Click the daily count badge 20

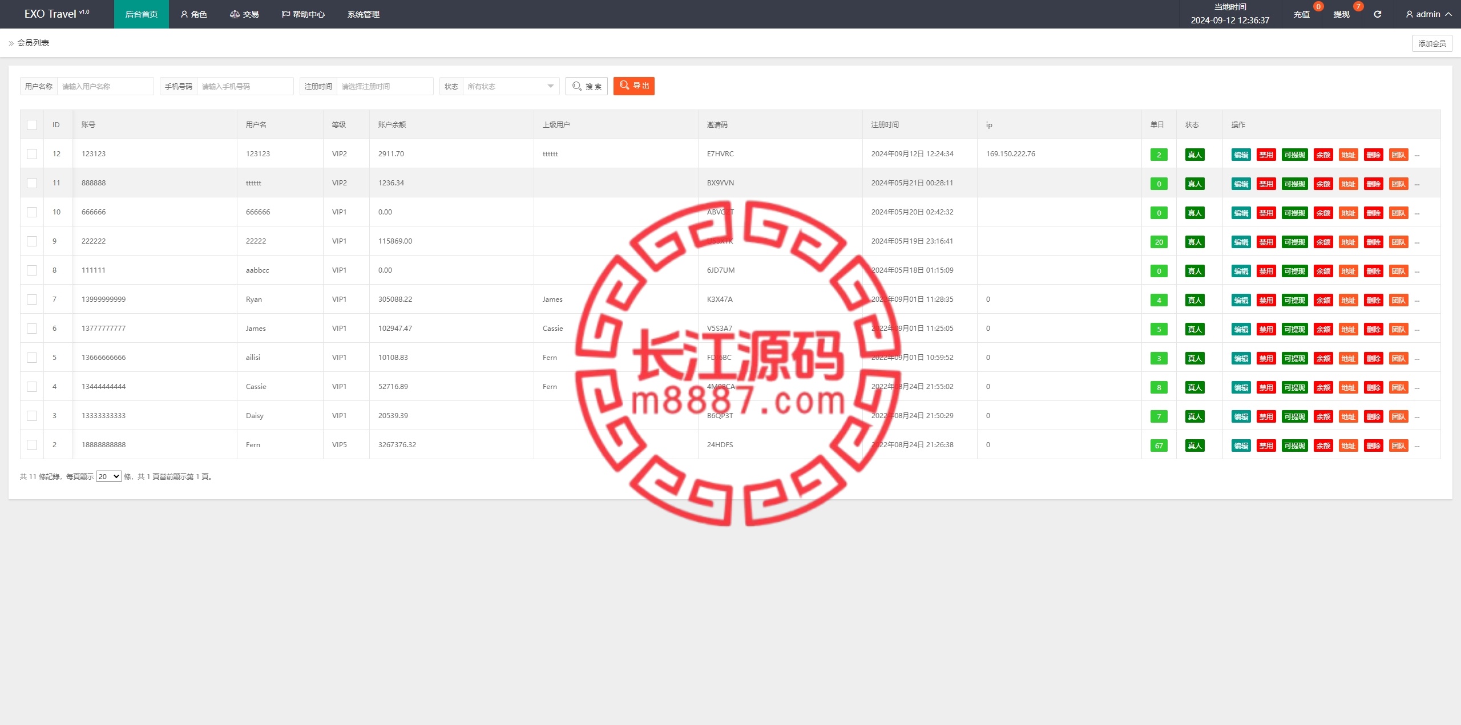coord(1159,242)
